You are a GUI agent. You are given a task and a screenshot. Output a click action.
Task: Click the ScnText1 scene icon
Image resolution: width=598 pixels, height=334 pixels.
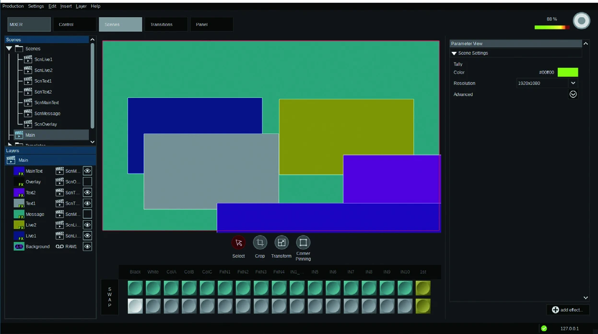(28, 81)
